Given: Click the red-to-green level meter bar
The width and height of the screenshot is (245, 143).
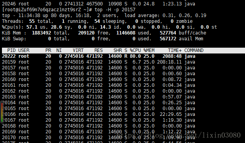Looking at the screenshot, I should 2,112.
